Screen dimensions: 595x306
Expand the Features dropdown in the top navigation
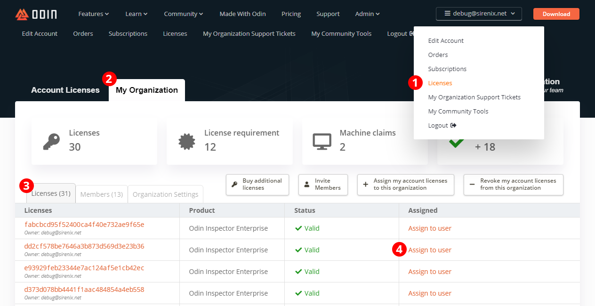[94, 14]
